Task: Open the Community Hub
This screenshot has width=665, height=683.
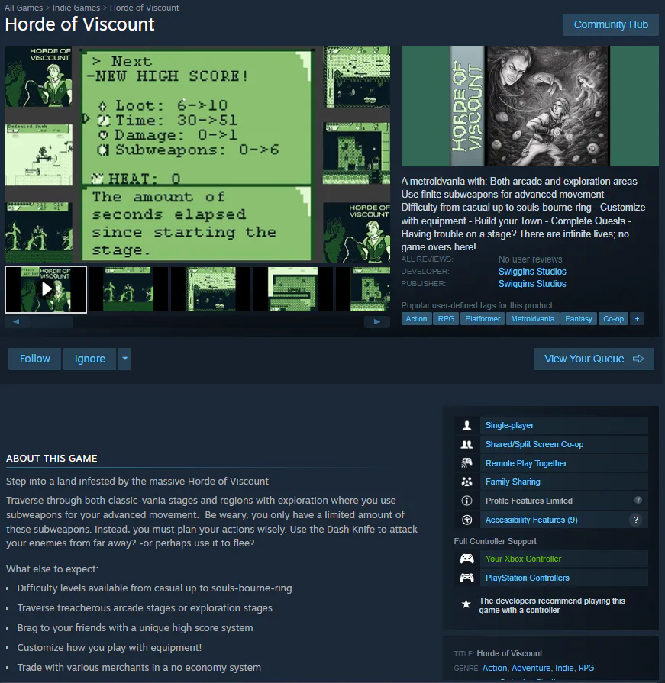Action: click(611, 25)
